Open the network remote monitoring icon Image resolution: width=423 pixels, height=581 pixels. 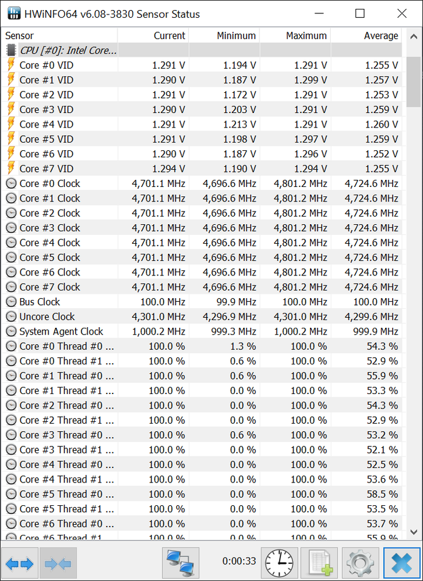coord(180,561)
